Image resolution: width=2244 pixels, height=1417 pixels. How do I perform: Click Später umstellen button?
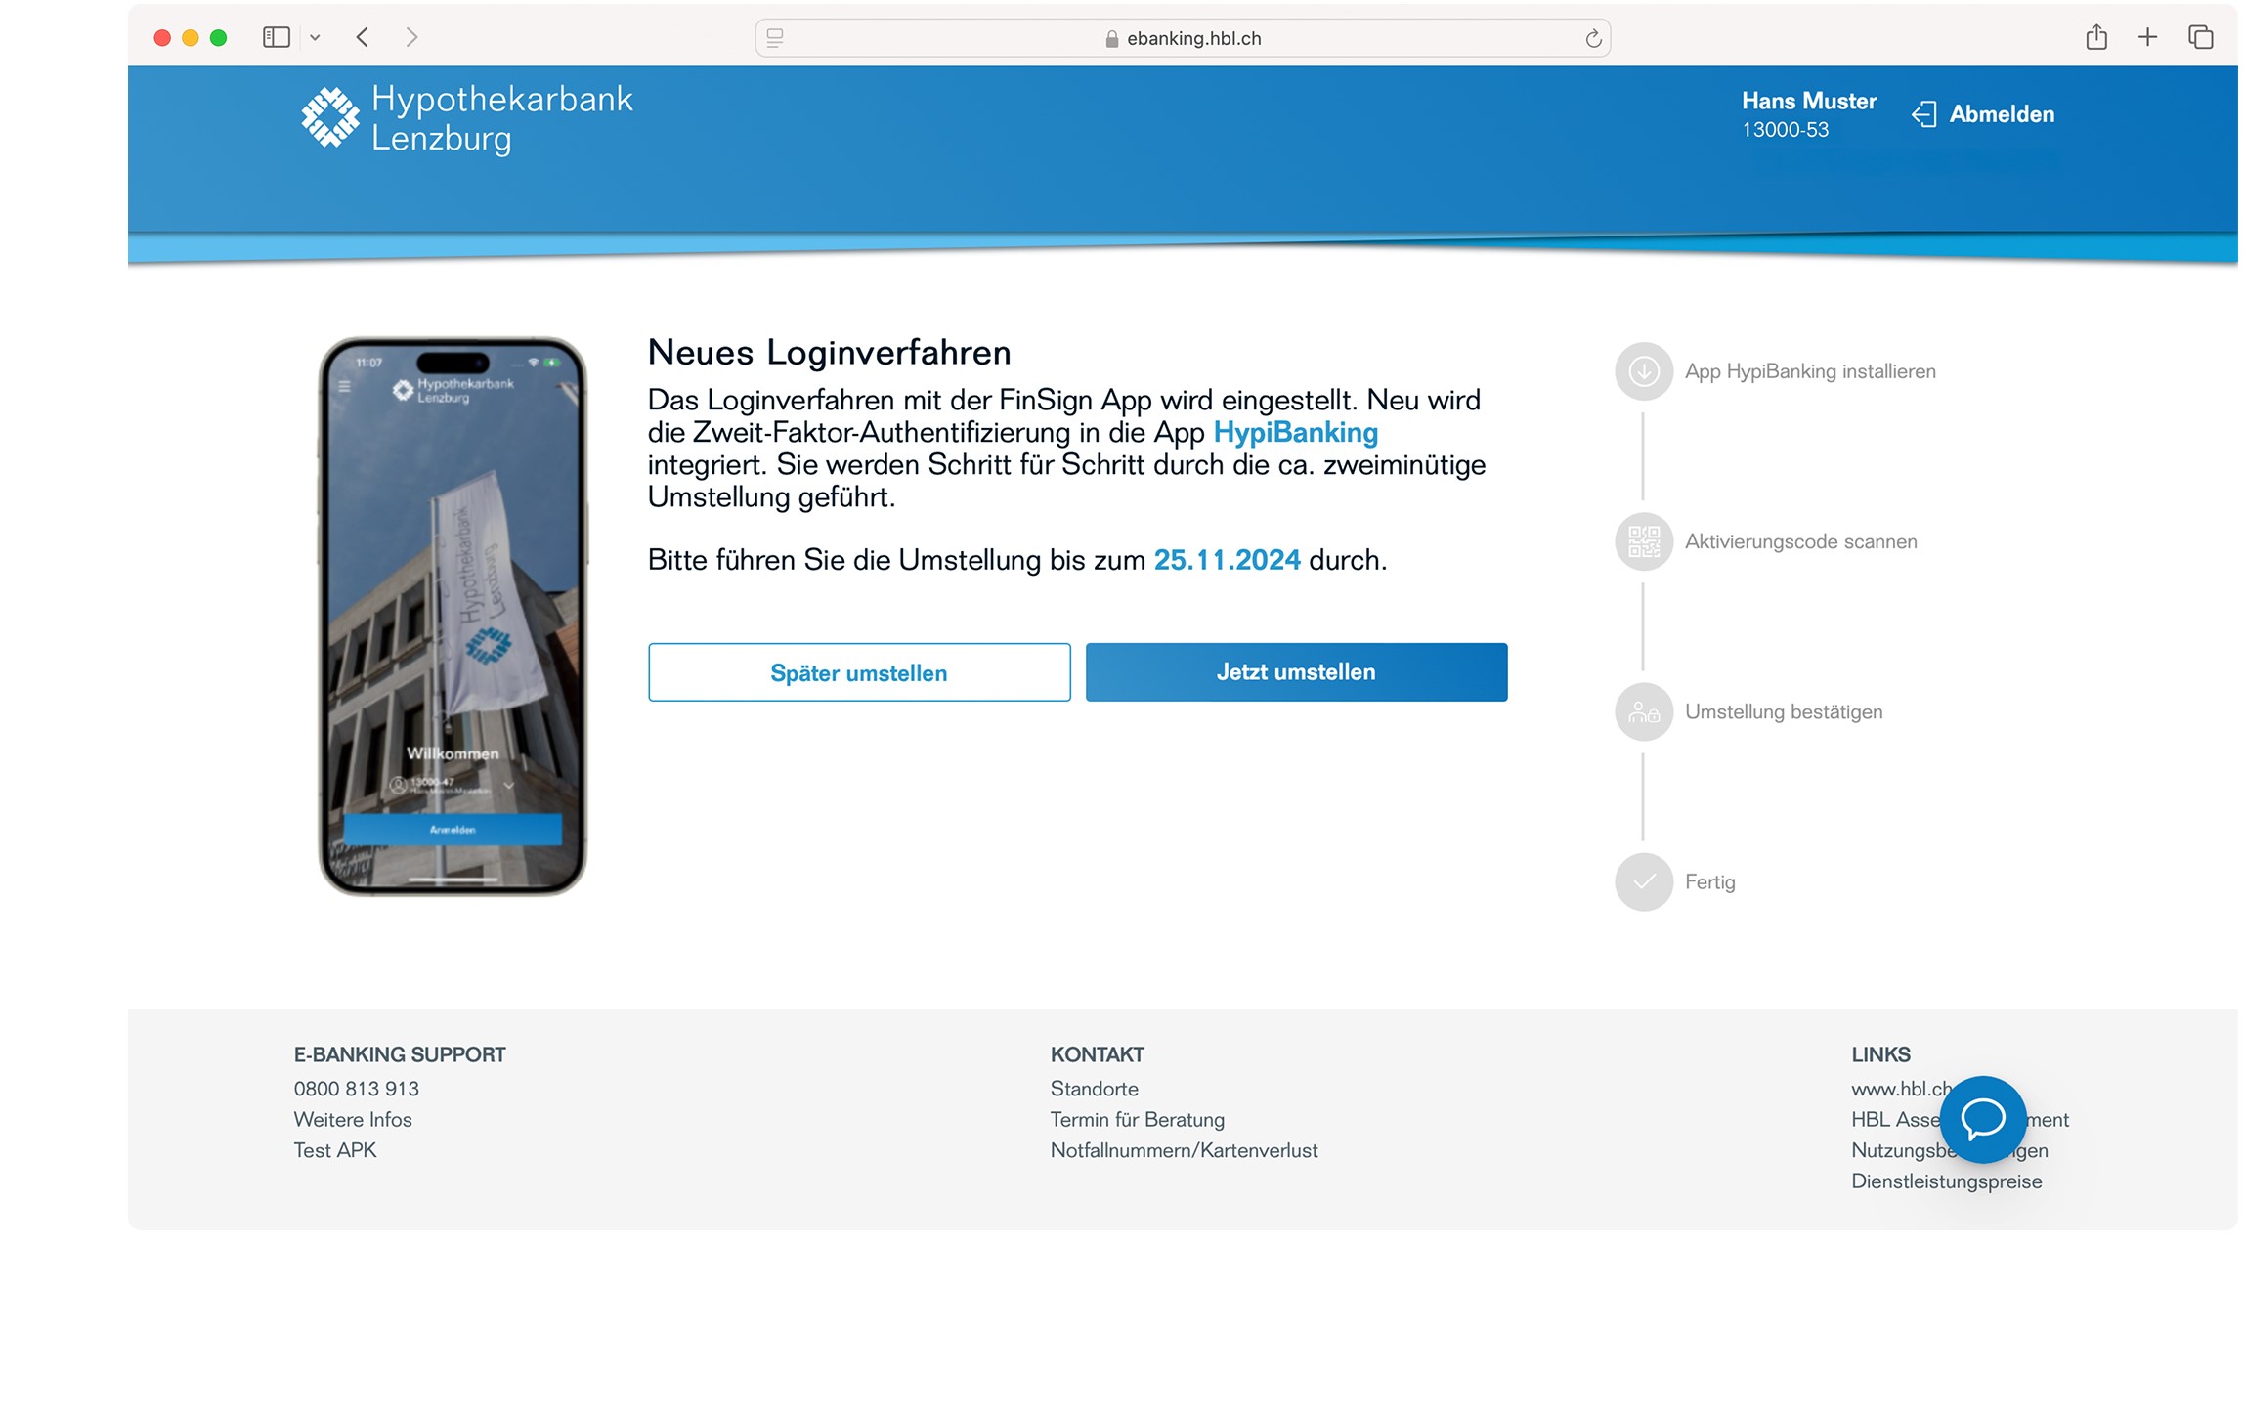(861, 674)
